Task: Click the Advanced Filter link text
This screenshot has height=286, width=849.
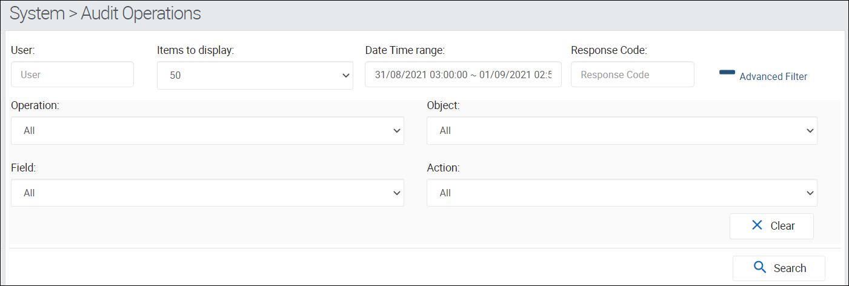Action: [x=773, y=77]
